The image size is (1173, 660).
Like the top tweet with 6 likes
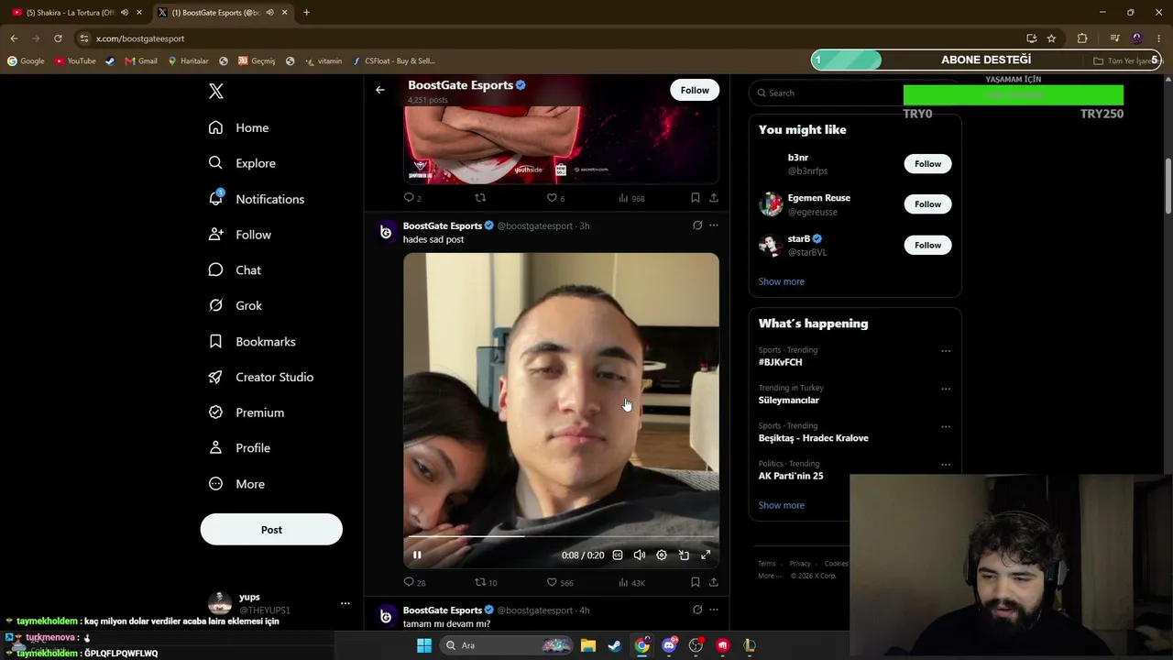pyautogui.click(x=552, y=198)
